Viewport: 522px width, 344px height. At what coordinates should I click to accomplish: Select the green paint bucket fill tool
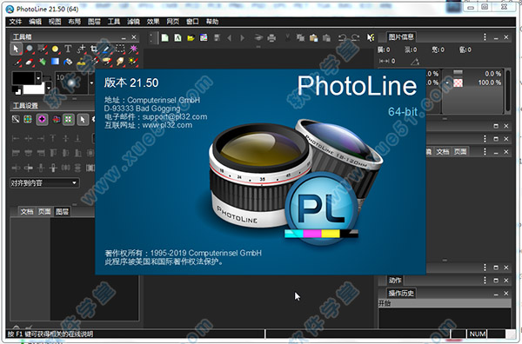click(42, 62)
